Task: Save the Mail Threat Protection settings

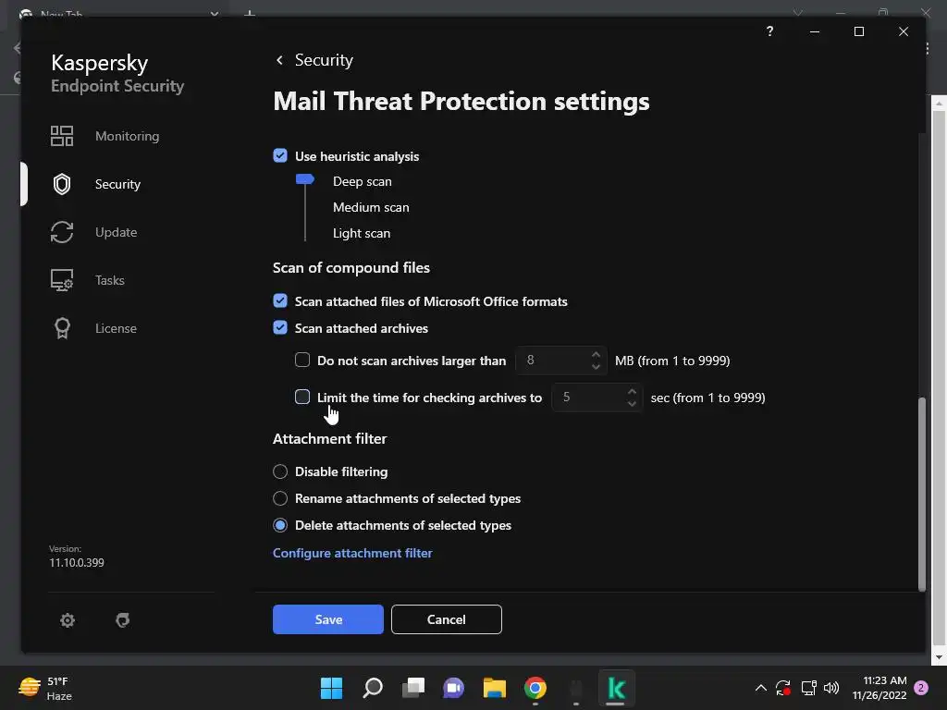Action: pyautogui.click(x=328, y=619)
